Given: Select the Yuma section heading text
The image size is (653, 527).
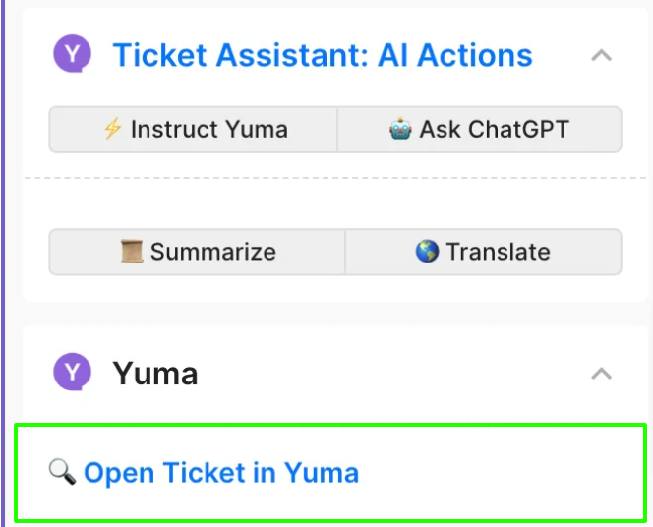Looking at the screenshot, I should (155, 374).
